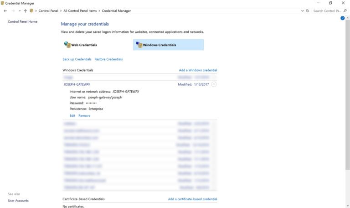Click the JOSEPH-GATEWAY credential name
Viewport: 350px width, 208px height.
[x=77, y=84]
